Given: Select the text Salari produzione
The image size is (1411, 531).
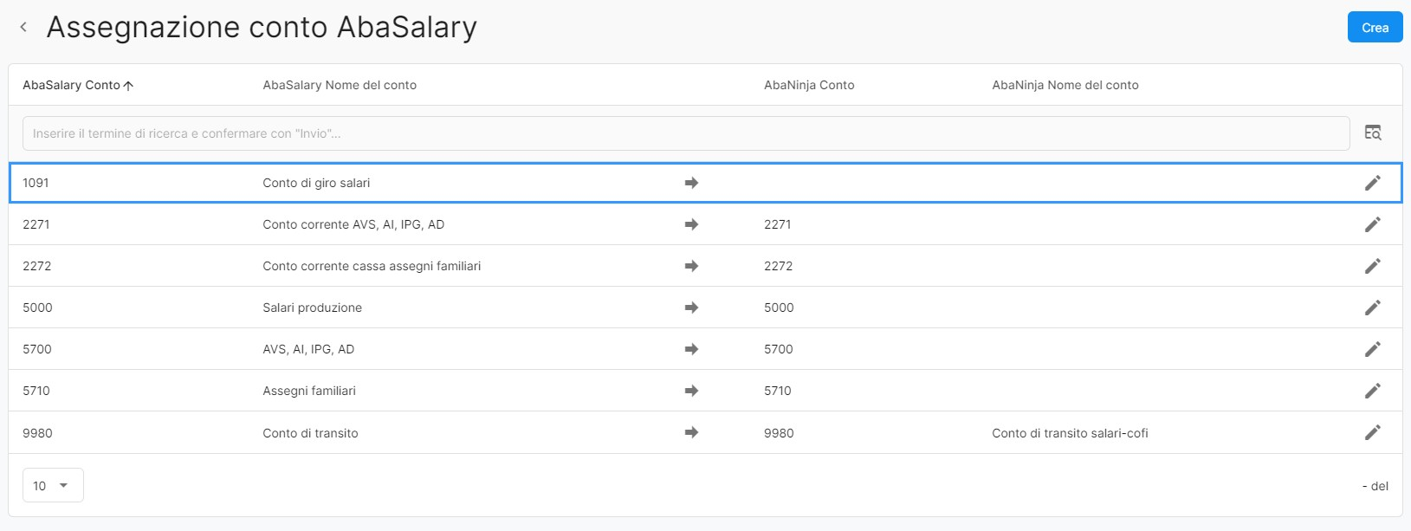Looking at the screenshot, I should click(313, 308).
